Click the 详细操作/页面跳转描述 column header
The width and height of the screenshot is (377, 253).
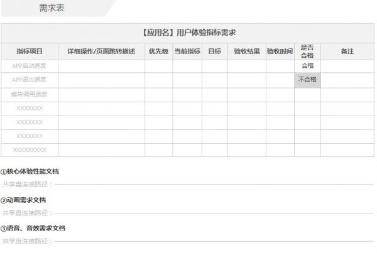point(101,51)
